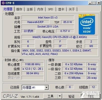Screen dimensions: 102x100
Task: Click the Intel Inside Xeon logo
Action: 87,24
